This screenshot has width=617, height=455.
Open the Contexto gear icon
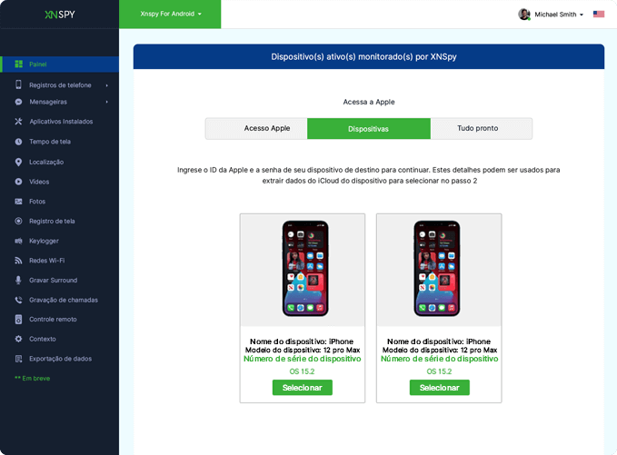tap(18, 339)
